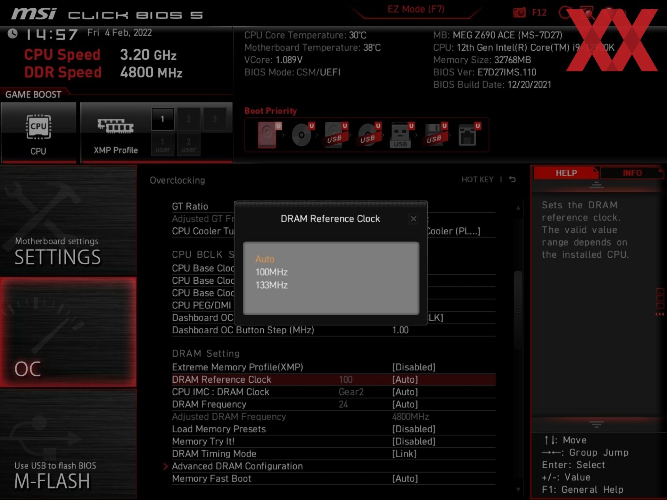The height and width of the screenshot is (500, 667).
Task: Click the hotkey back arrow icon
Action: (x=512, y=180)
